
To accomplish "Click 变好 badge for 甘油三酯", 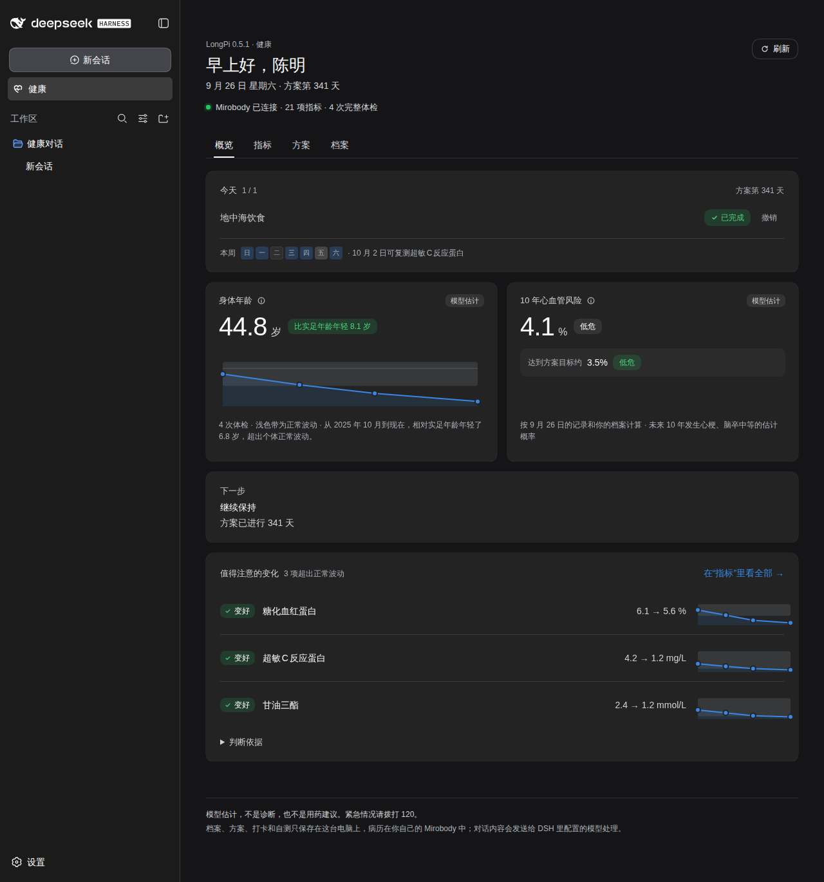I will (x=238, y=705).
